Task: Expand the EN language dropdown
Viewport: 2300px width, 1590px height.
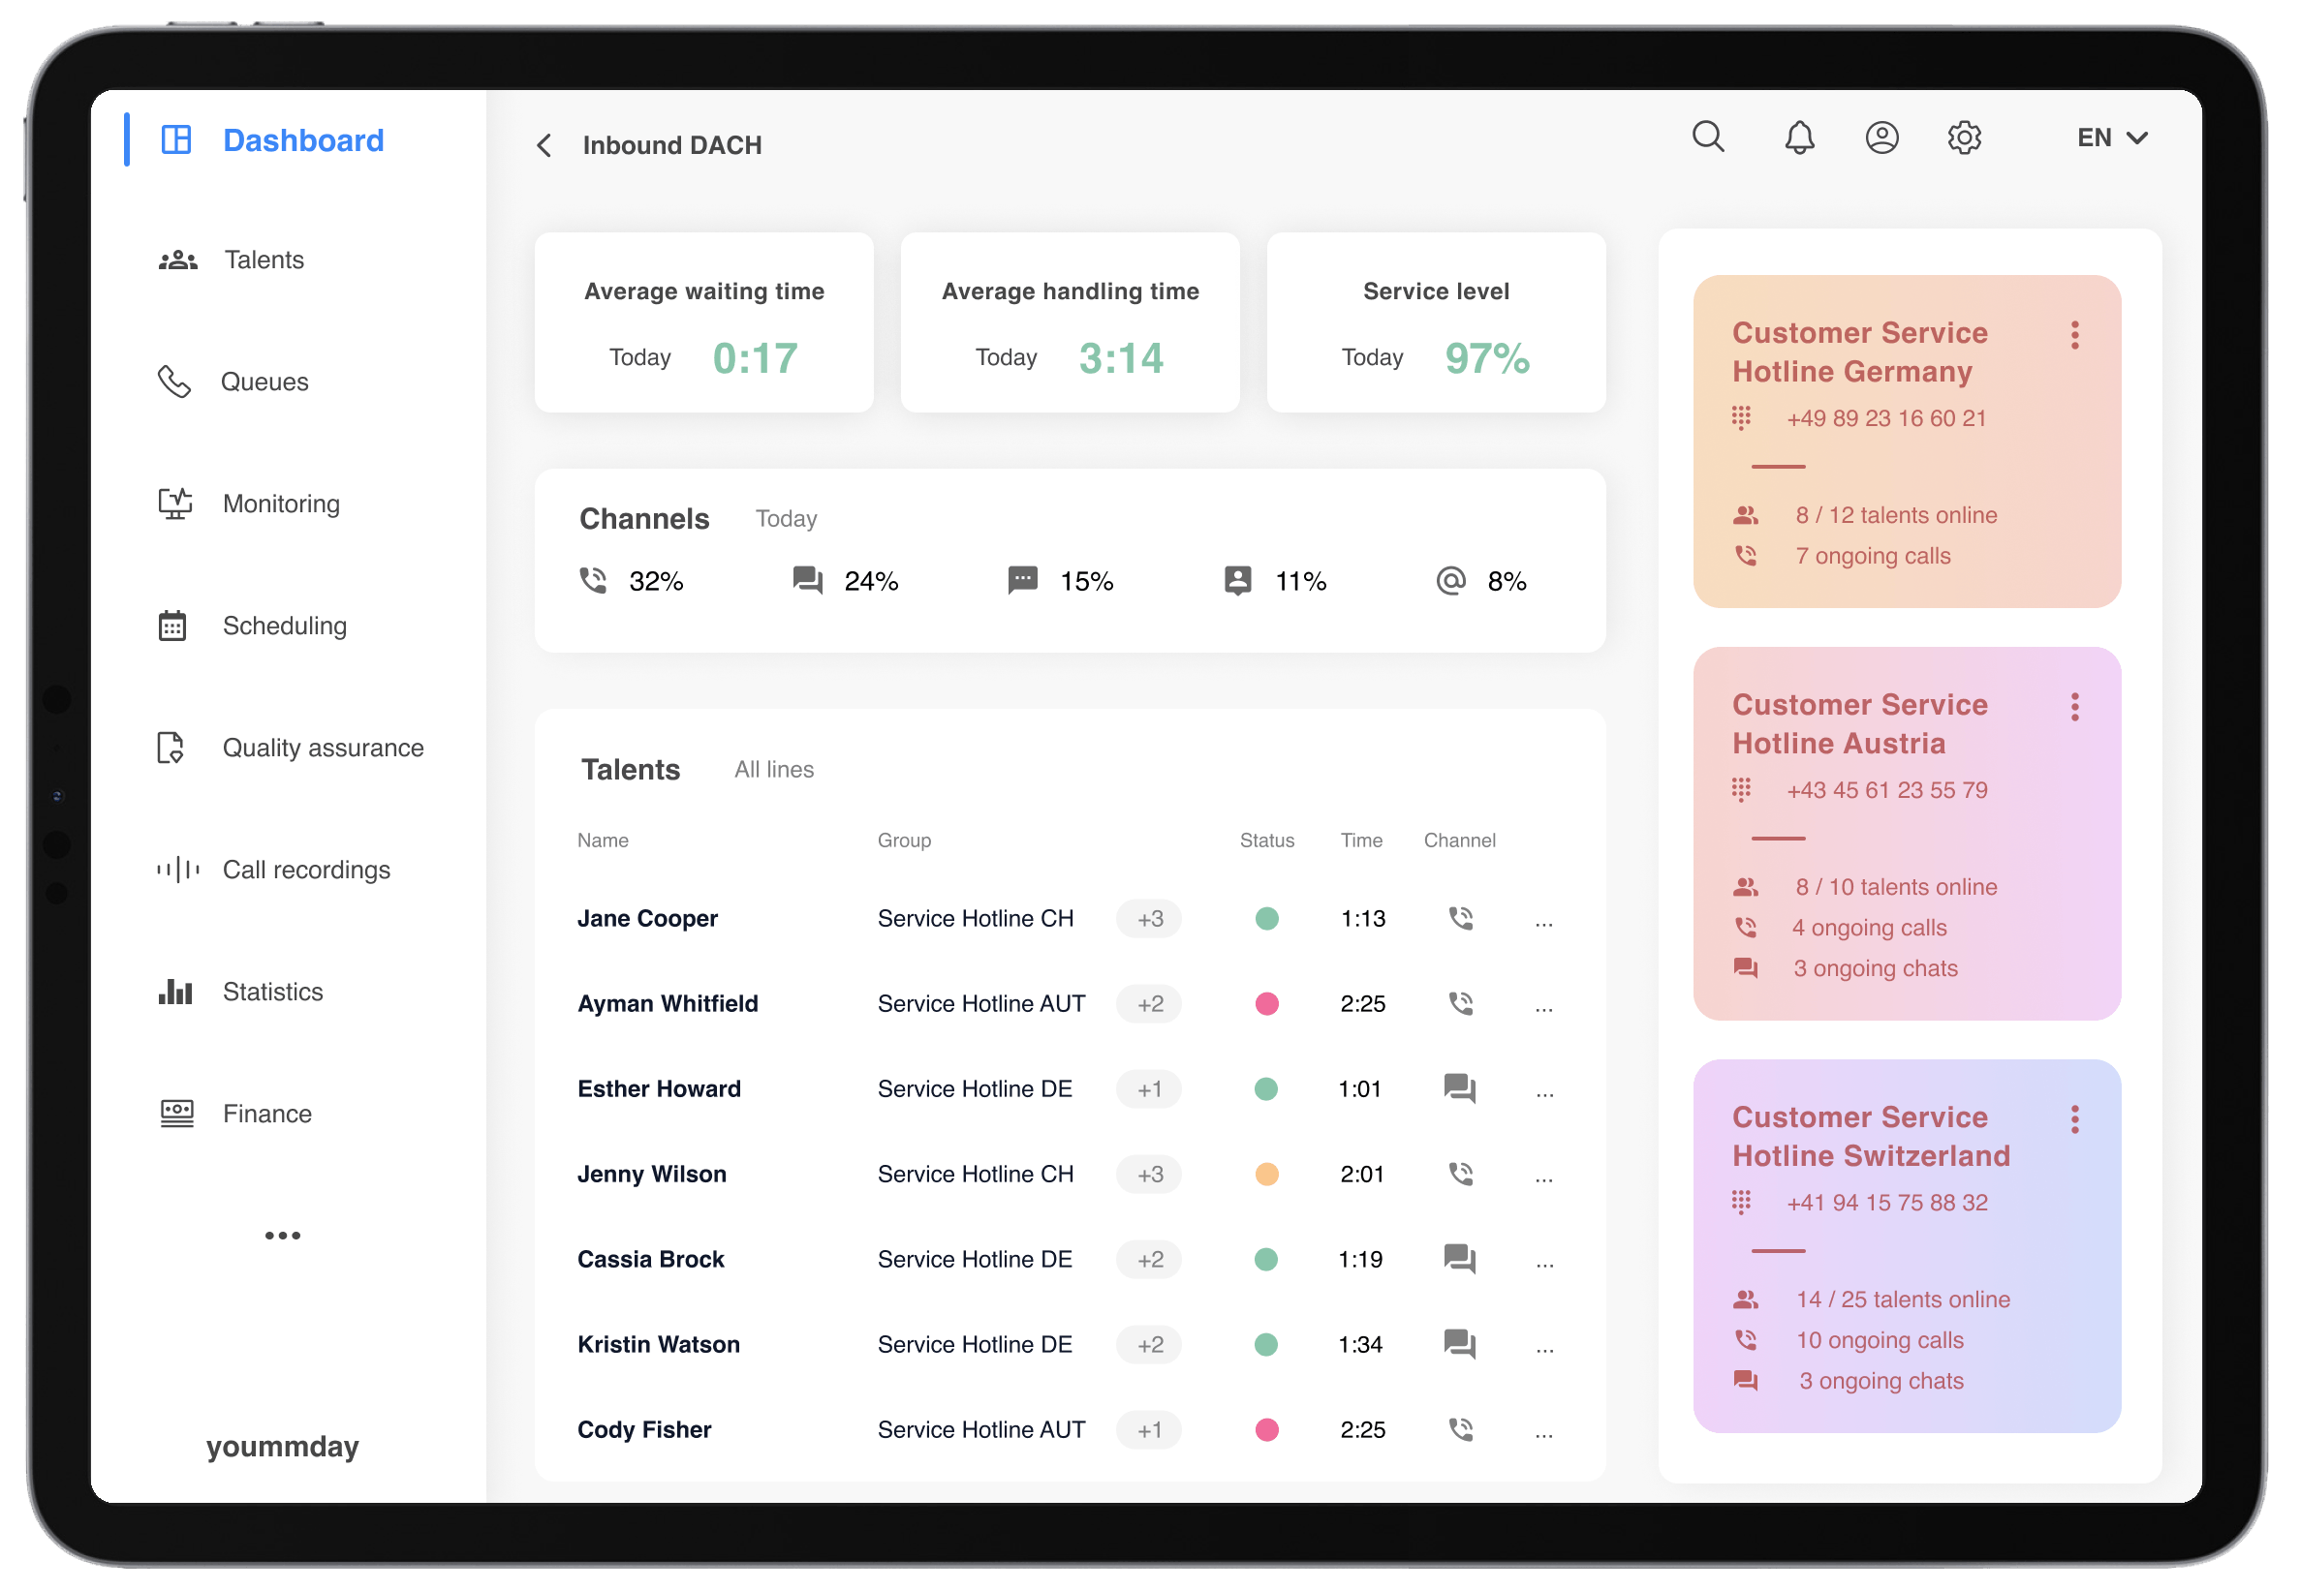Action: [x=2109, y=138]
